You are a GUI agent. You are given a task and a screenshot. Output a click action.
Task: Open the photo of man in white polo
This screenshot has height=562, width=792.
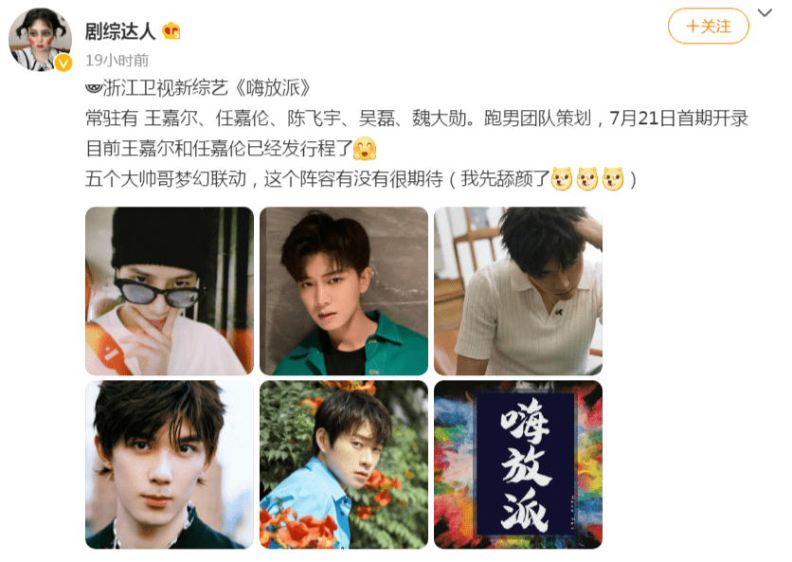[x=517, y=291]
